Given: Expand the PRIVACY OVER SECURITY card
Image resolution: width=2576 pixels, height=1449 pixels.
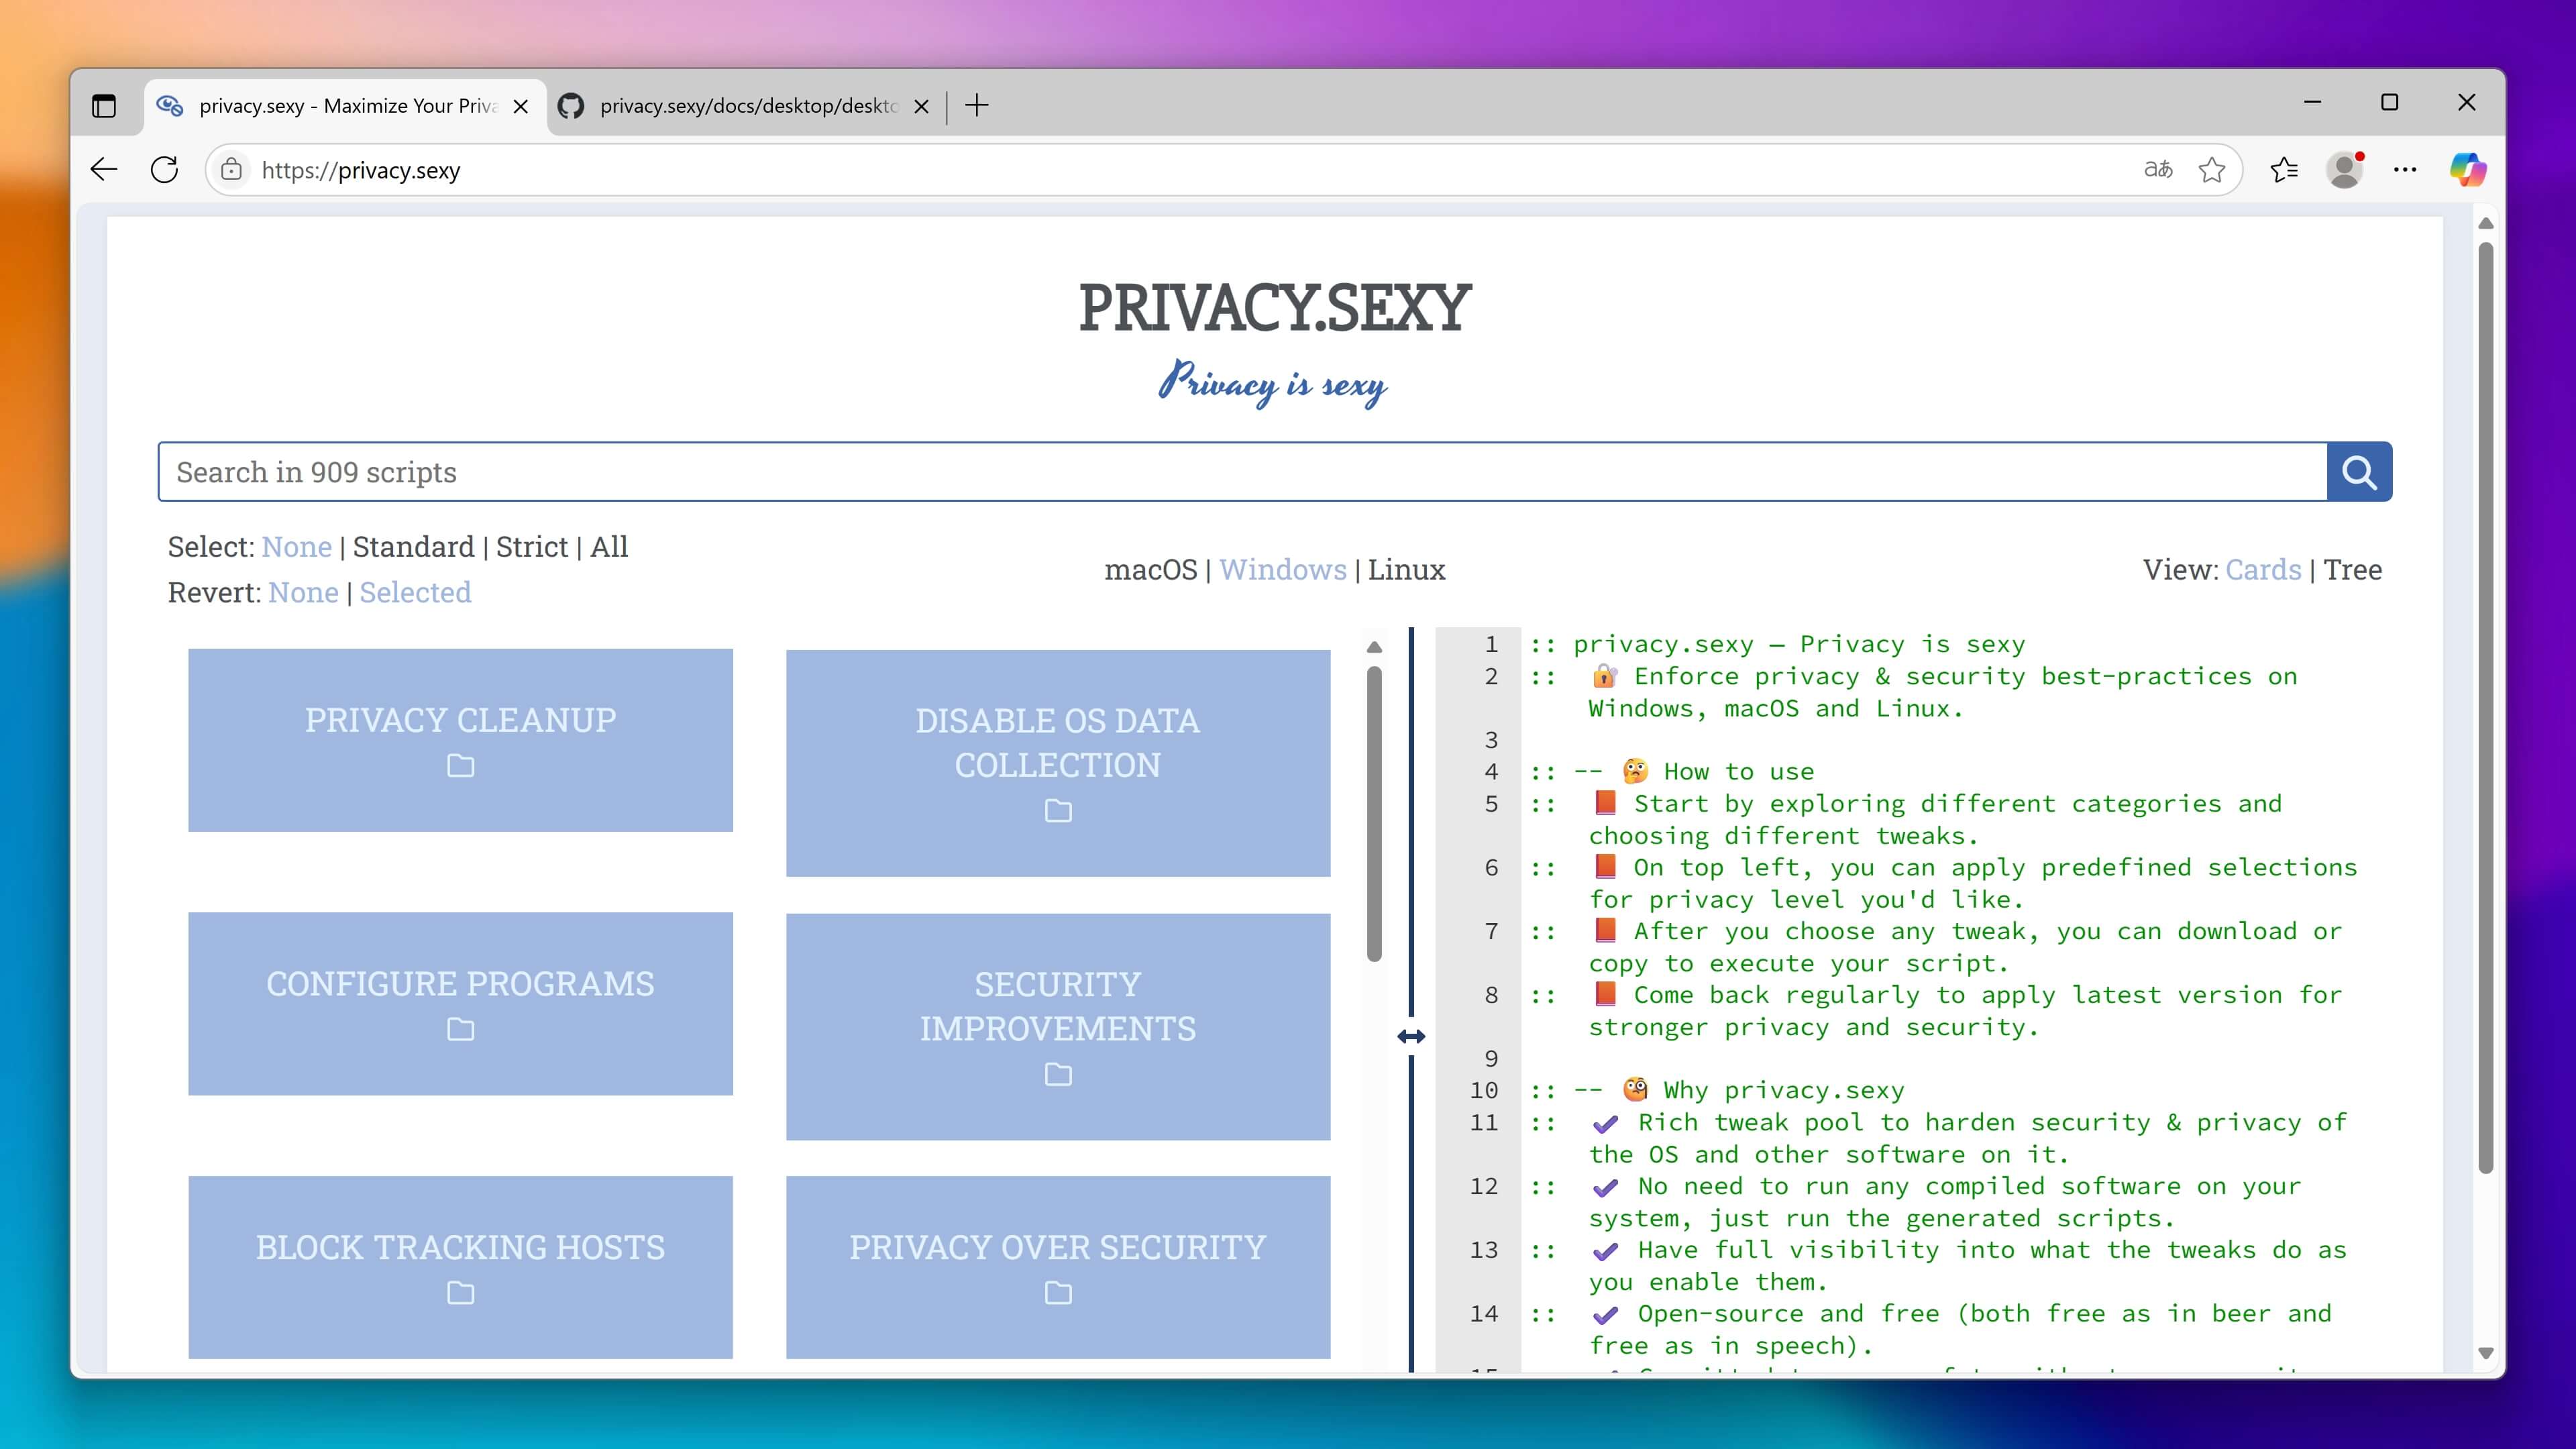Looking at the screenshot, I should (1058, 1267).
